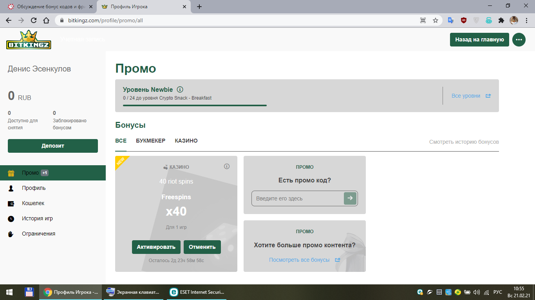Submit promo code with arrow button
This screenshot has width=535, height=300.
(350, 198)
